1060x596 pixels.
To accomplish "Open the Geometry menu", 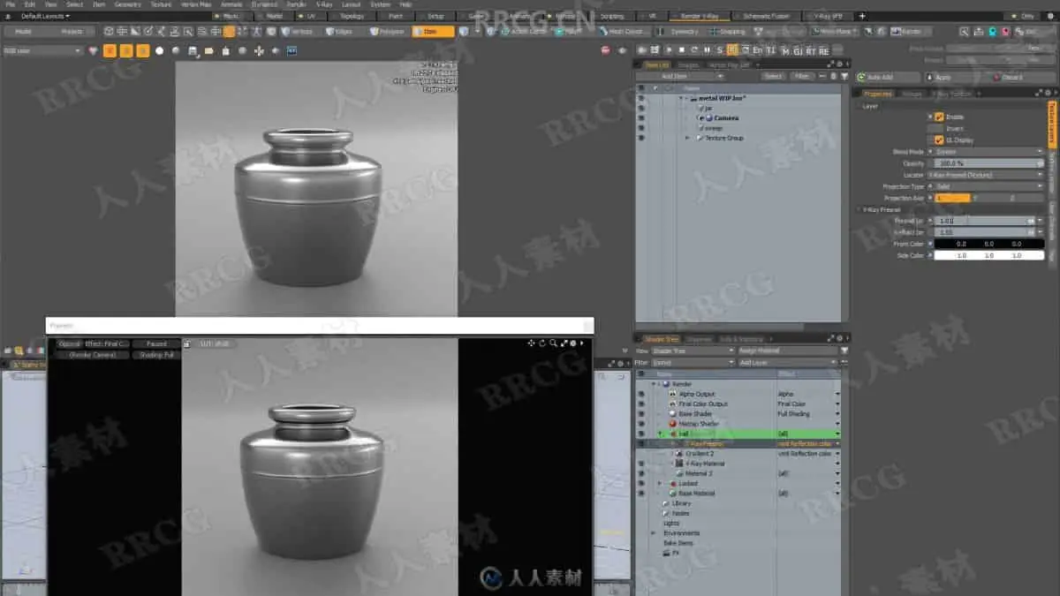I will (127, 4).
